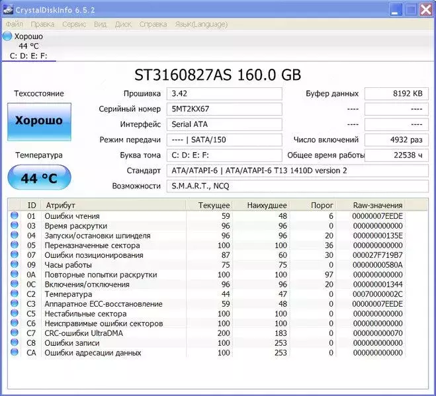Click the Прошивка field showing 3.42
The height and width of the screenshot is (396, 436).
(224, 94)
